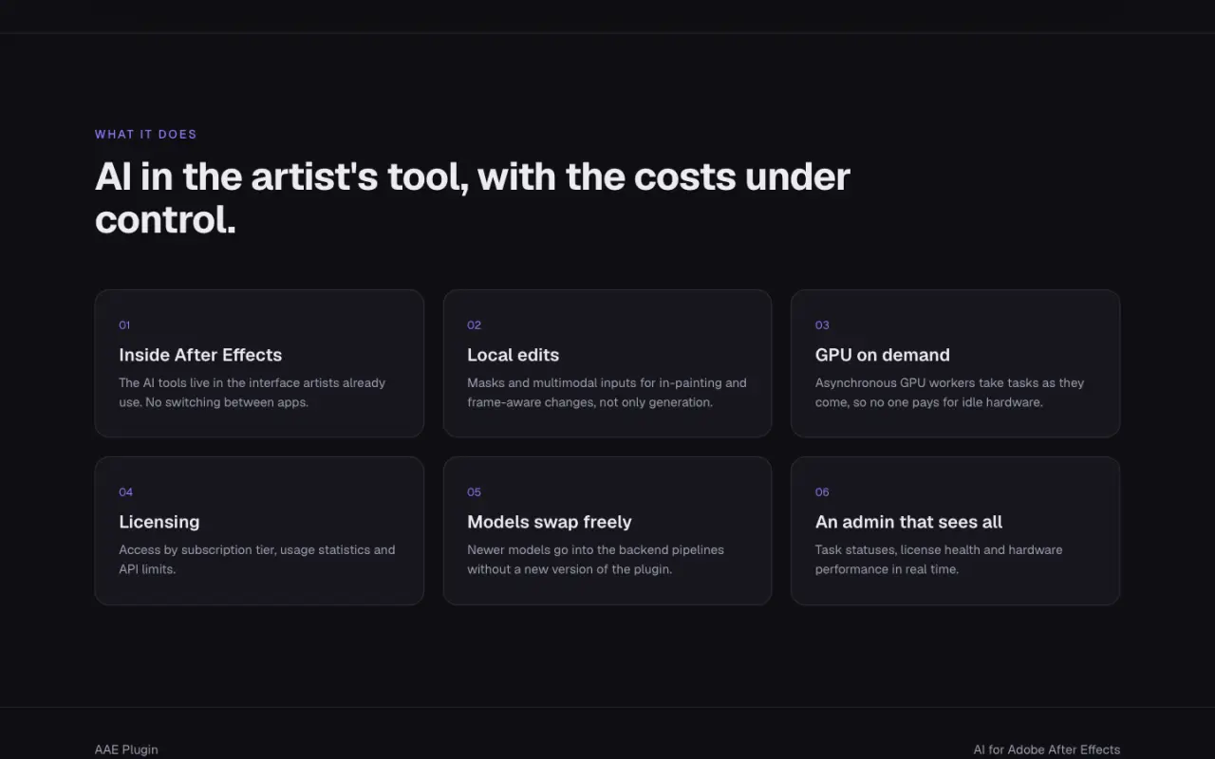Click the "WHAT IT DOES" section label
1215x759 pixels.
146,135
